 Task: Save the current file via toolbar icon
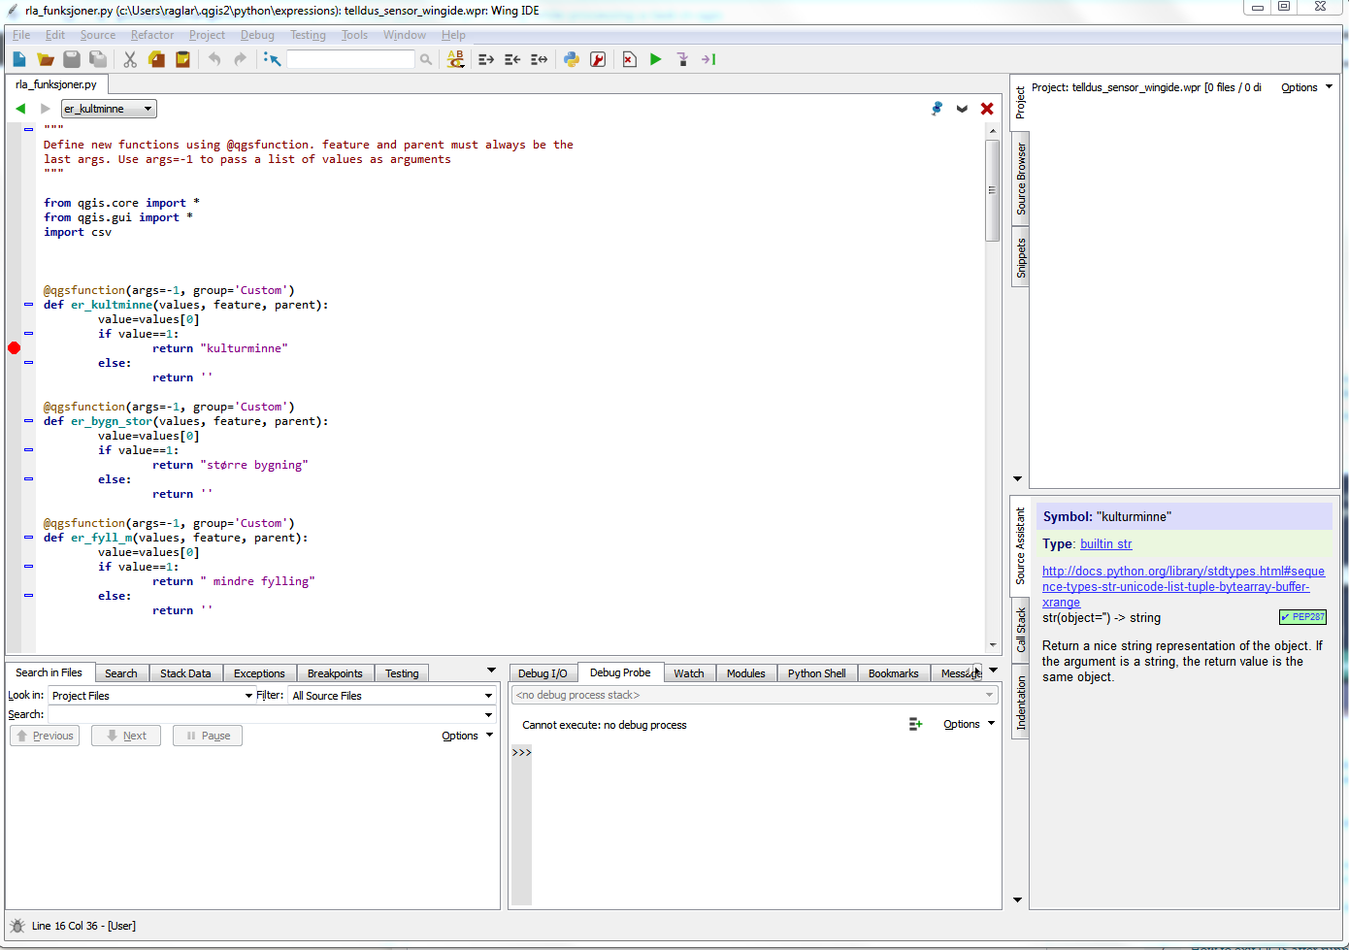point(72,59)
